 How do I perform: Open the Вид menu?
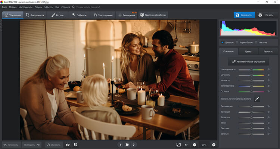(57, 7)
